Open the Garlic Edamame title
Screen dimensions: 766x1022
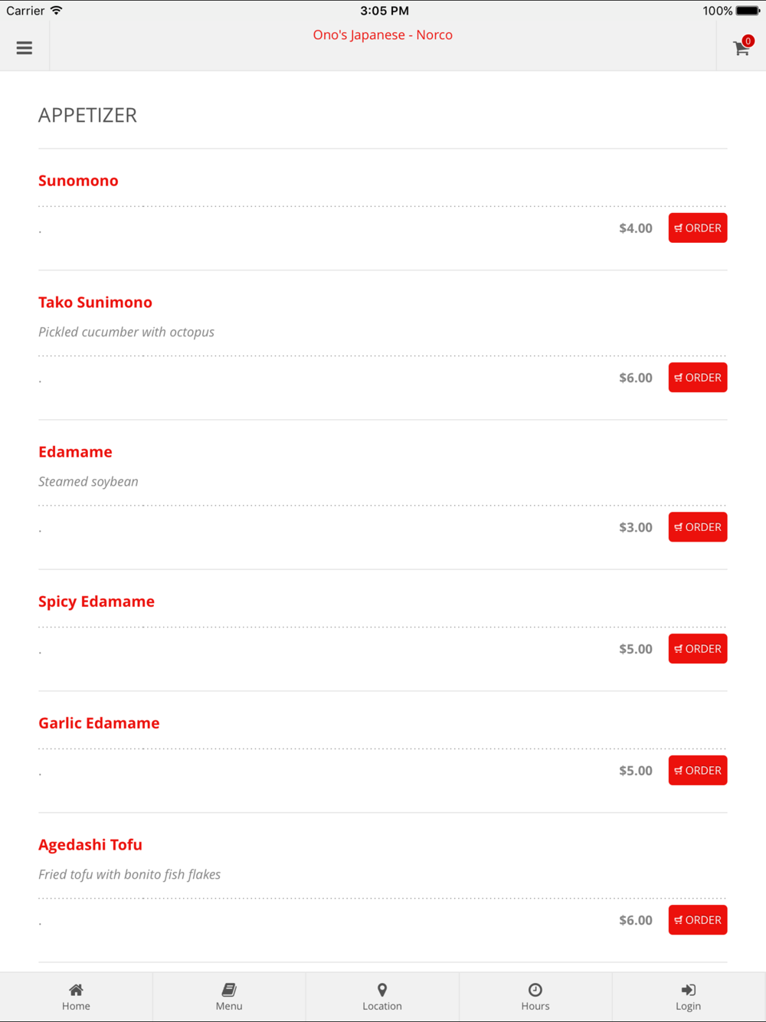pyautogui.click(x=99, y=723)
